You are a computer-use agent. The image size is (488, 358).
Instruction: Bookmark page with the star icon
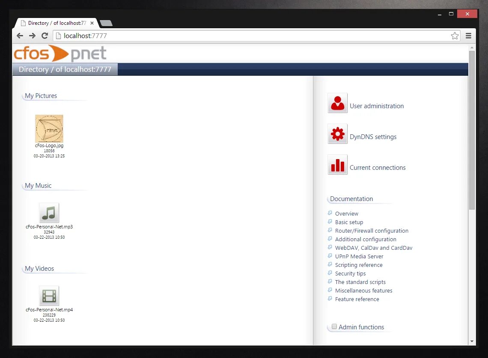(x=455, y=36)
